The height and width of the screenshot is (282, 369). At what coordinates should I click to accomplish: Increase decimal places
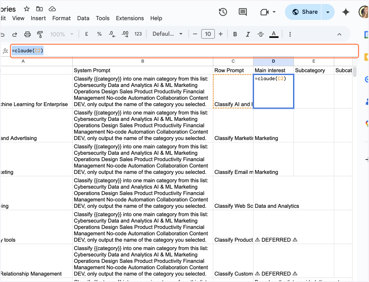[x=125, y=34]
